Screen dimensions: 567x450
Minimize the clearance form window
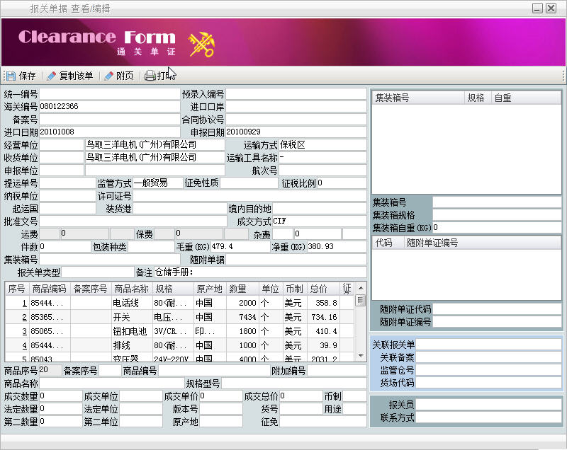click(x=538, y=8)
